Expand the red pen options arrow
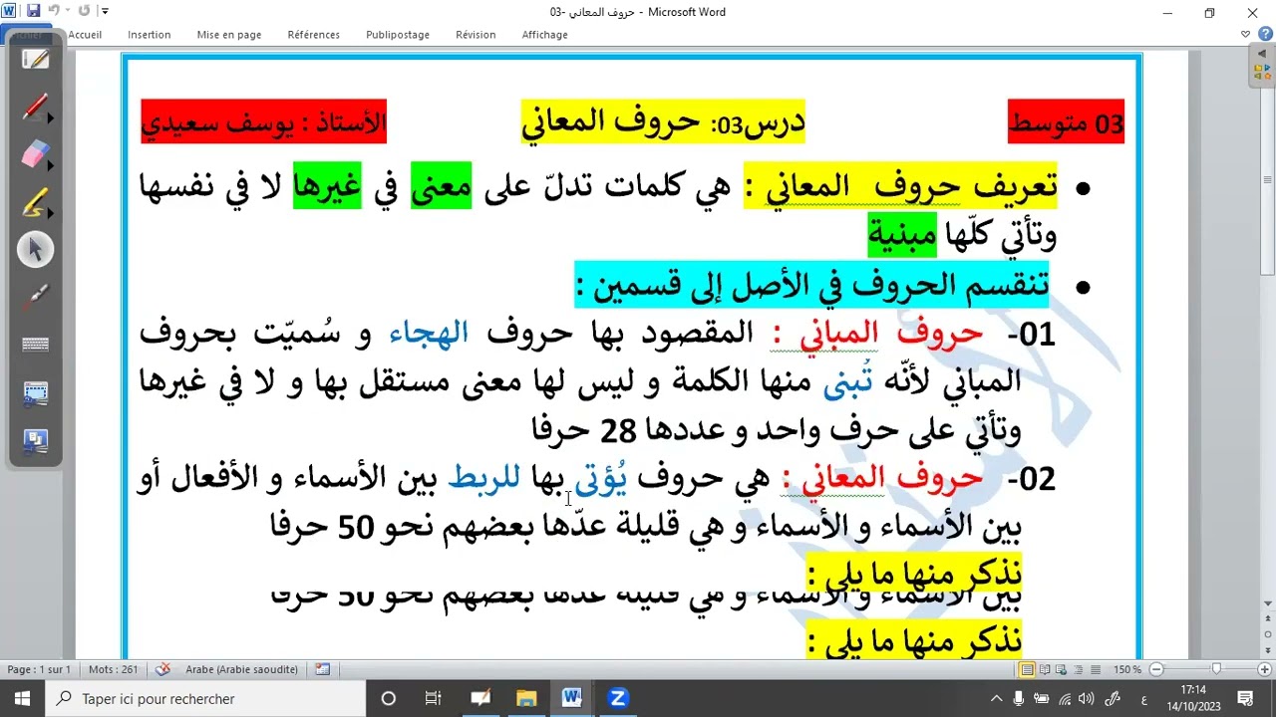 [x=51, y=118]
